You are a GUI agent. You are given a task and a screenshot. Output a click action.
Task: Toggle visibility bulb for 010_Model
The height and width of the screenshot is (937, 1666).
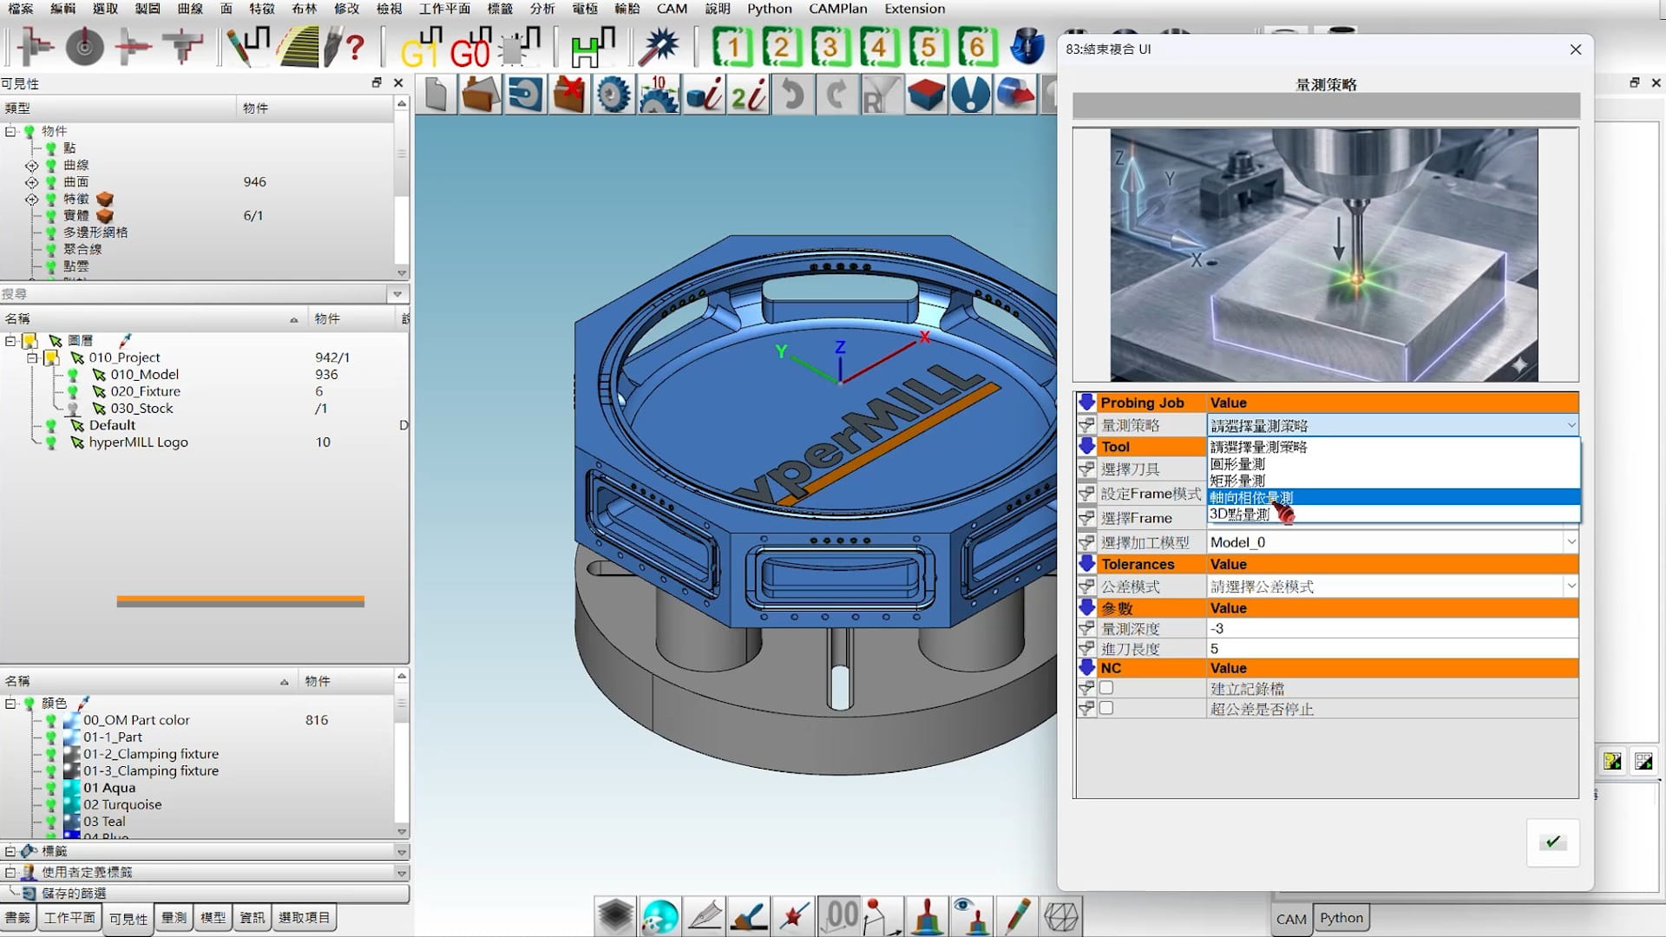(x=73, y=375)
